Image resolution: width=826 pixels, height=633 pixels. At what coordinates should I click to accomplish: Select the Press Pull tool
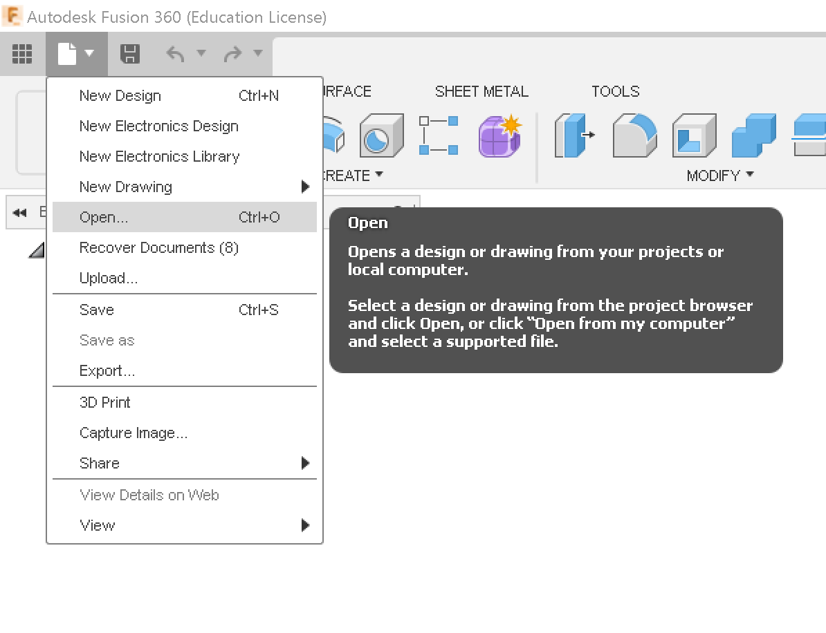tap(573, 136)
